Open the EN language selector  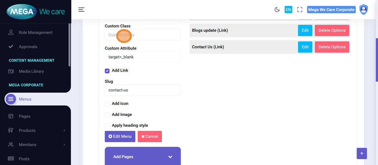[x=288, y=10]
